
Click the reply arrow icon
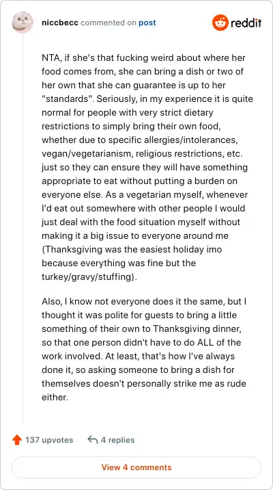[93, 440]
